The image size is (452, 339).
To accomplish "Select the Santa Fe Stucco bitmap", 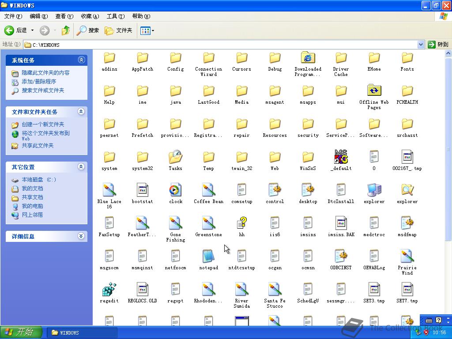I will pos(275,289).
